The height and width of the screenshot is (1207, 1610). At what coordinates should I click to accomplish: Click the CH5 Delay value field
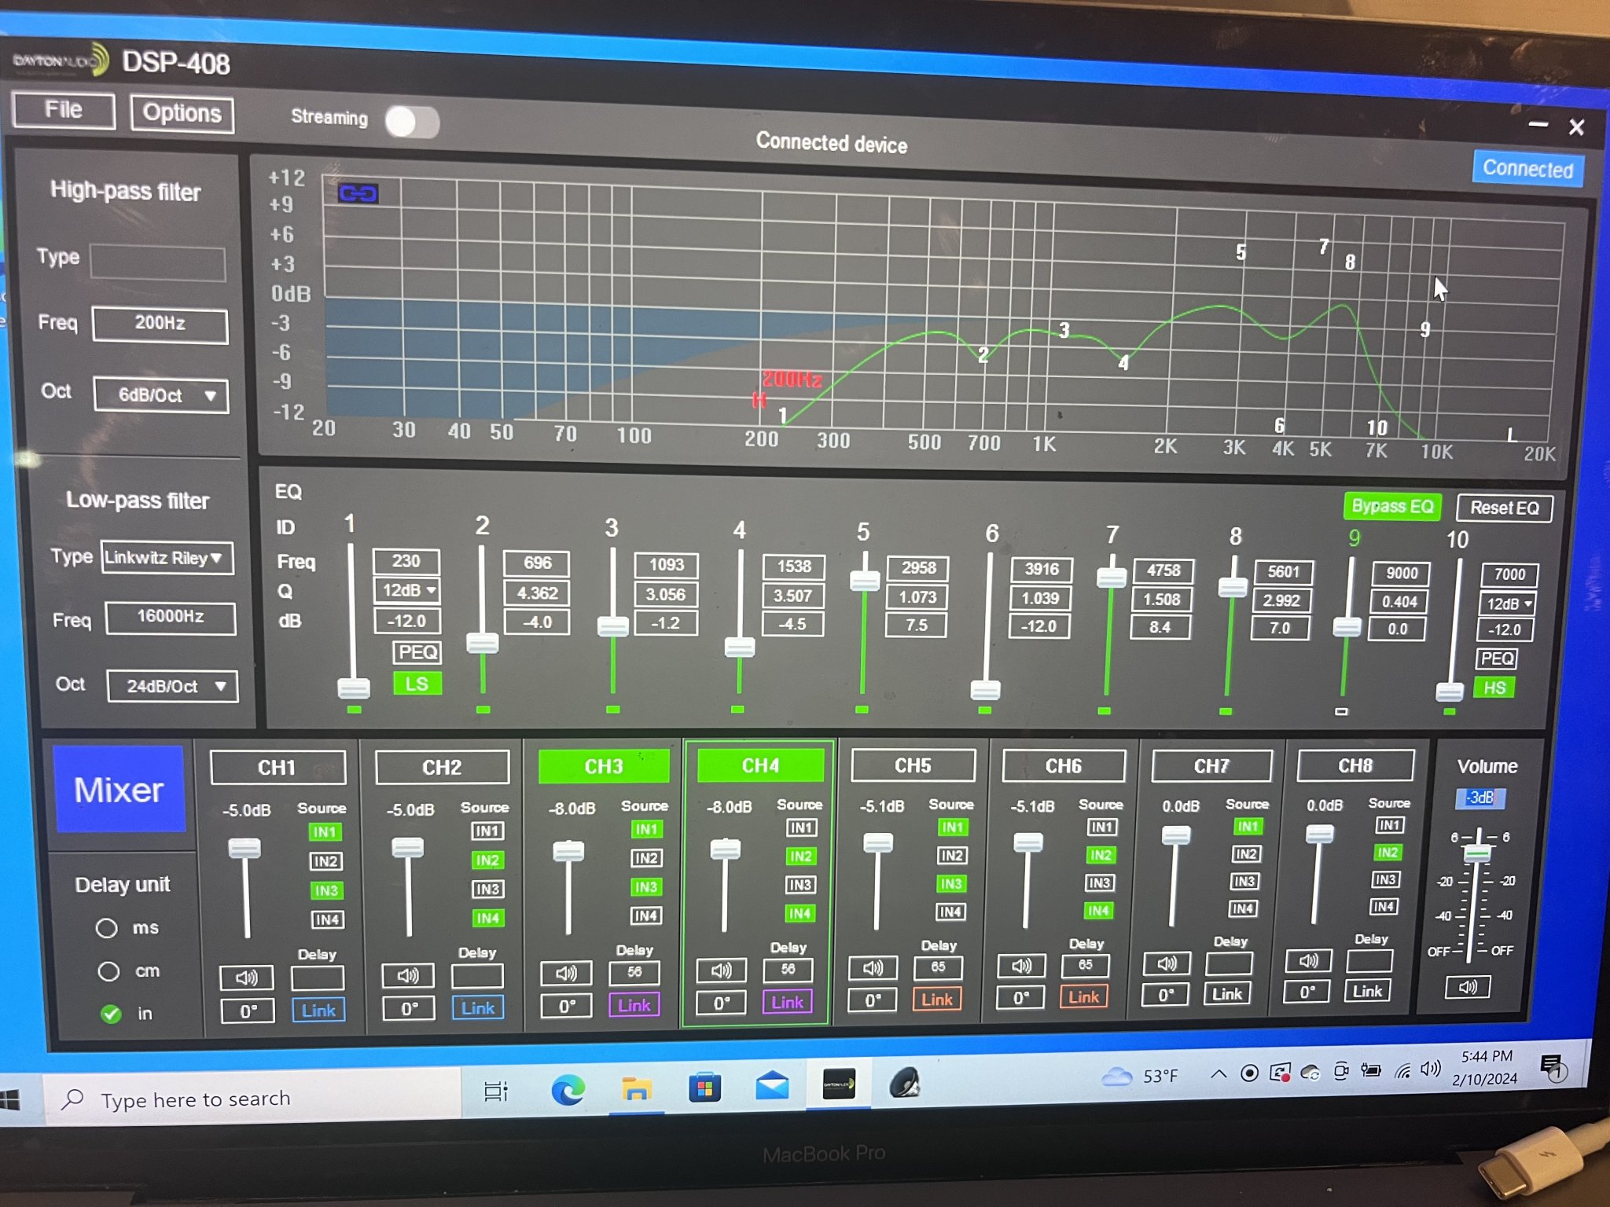tap(938, 967)
